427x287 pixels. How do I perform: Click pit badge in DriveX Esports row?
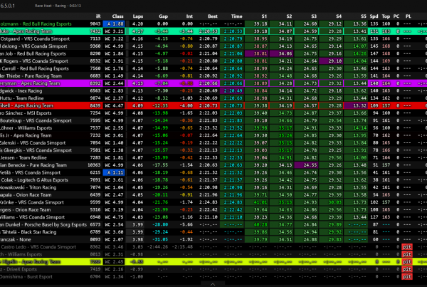click(x=407, y=269)
